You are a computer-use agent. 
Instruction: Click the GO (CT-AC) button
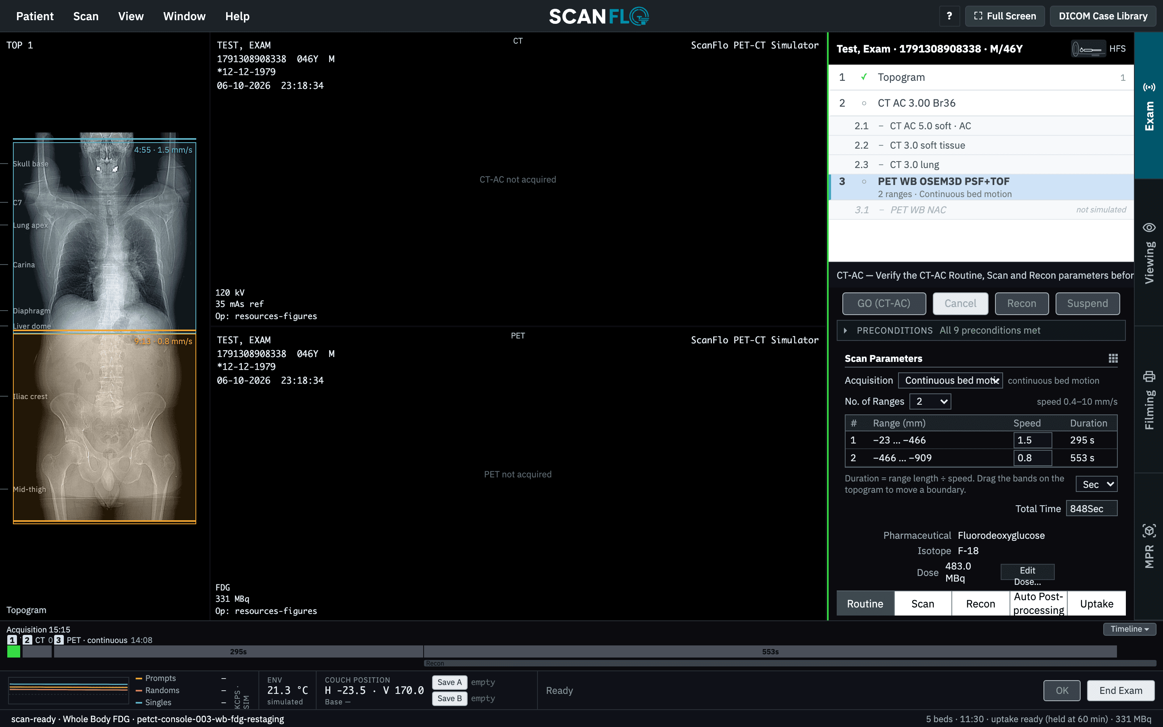pos(884,303)
